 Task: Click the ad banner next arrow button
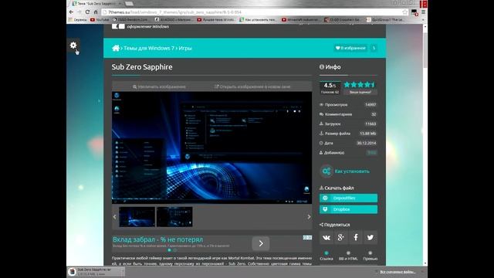[x=261, y=243]
